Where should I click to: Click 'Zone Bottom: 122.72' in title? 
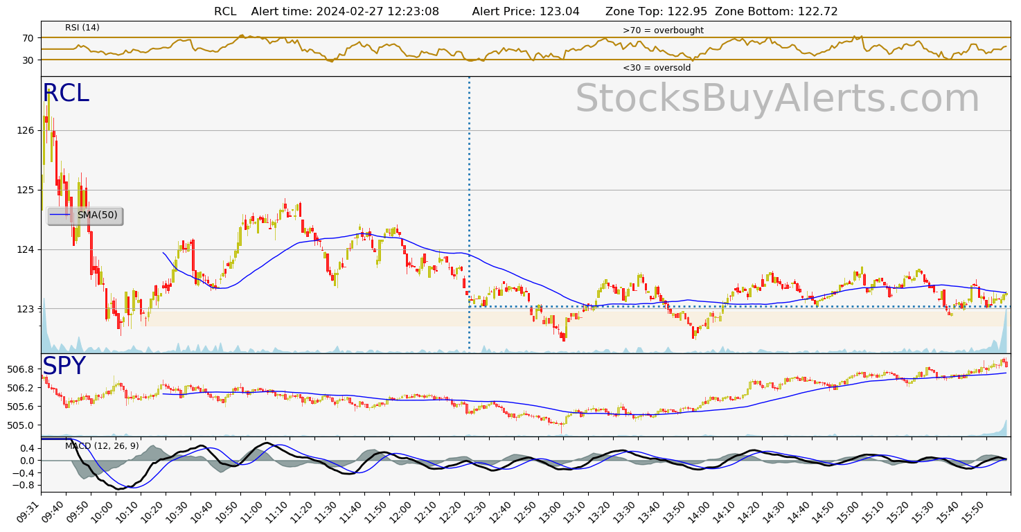(x=776, y=11)
